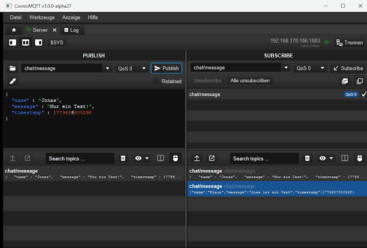Open the Anzeige menu
367x248 pixels.
pyautogui.click(x=71, y=17)
